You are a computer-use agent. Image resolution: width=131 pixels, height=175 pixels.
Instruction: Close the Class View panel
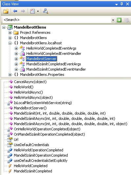tap(127, 4)
